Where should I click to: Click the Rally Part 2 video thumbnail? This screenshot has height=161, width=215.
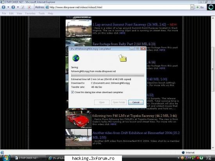[x=79, y=42]
